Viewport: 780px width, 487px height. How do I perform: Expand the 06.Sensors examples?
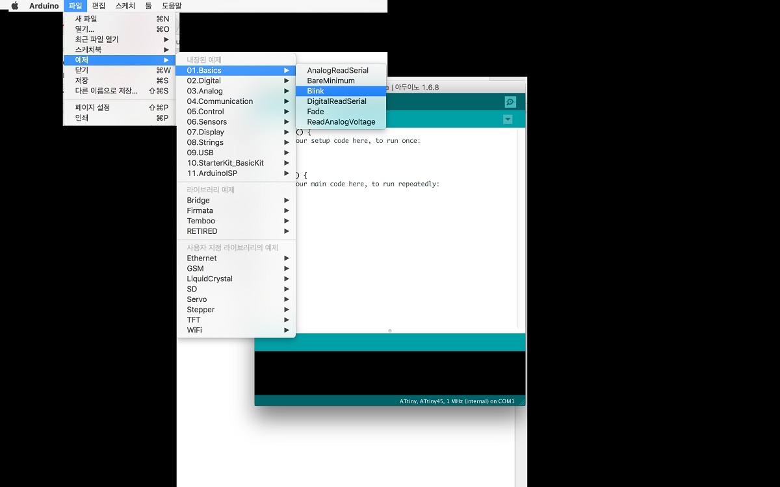pos(236,122)
